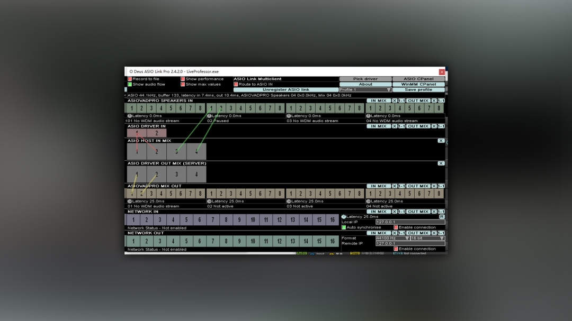Image resolution: width=572 pixels, height=321 pixels.
Task: Click the Network Out row OUT MIX 1-1 button
Action: (441, 233)
